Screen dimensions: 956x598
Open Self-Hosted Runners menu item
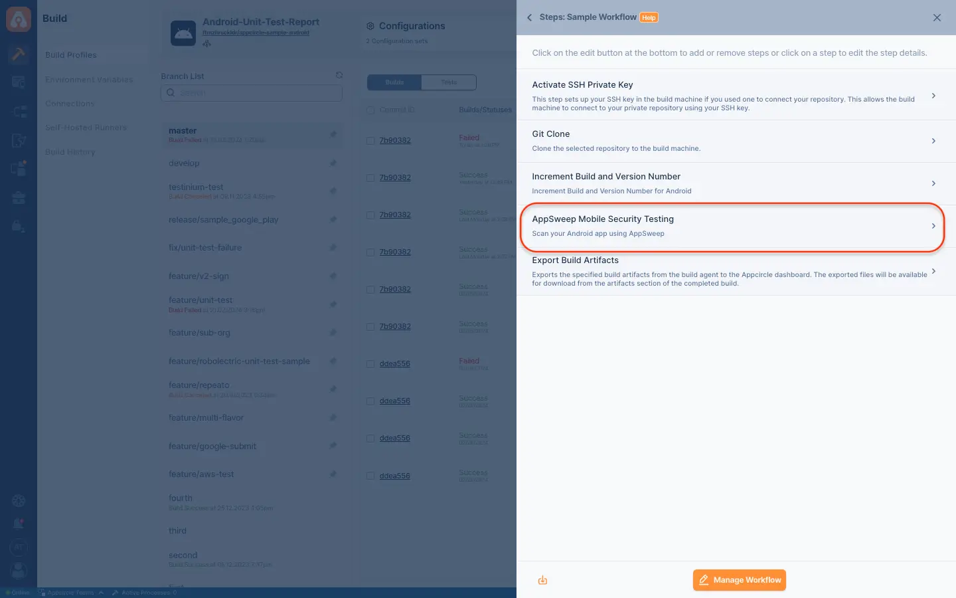click(86, 128)
